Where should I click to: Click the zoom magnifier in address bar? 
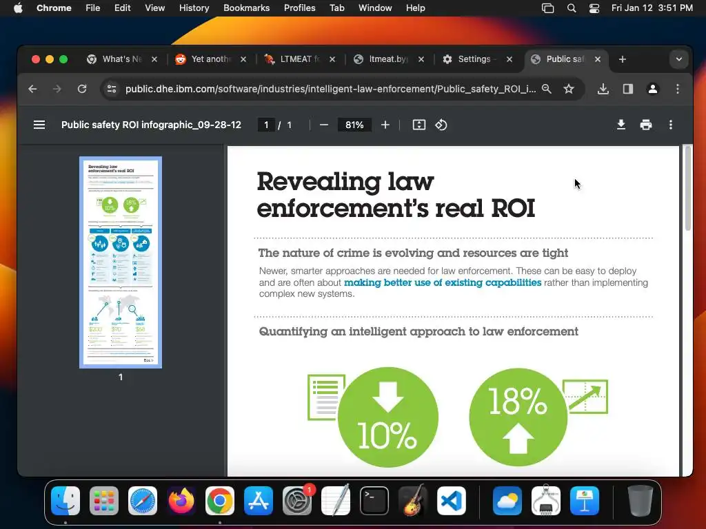pyautogui.click(x=546, y=89)
